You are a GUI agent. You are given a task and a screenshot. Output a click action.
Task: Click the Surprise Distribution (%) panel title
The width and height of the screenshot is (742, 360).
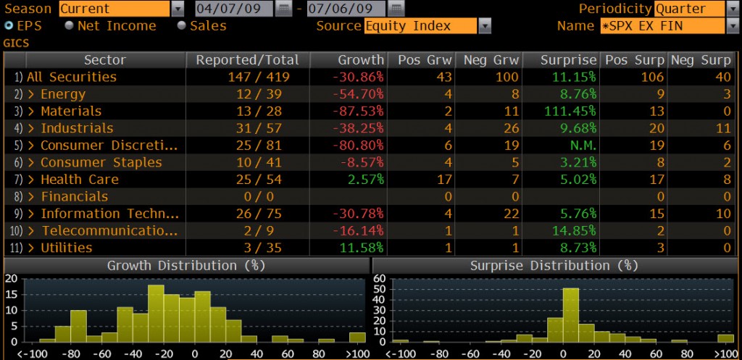(x=554, y=266)
